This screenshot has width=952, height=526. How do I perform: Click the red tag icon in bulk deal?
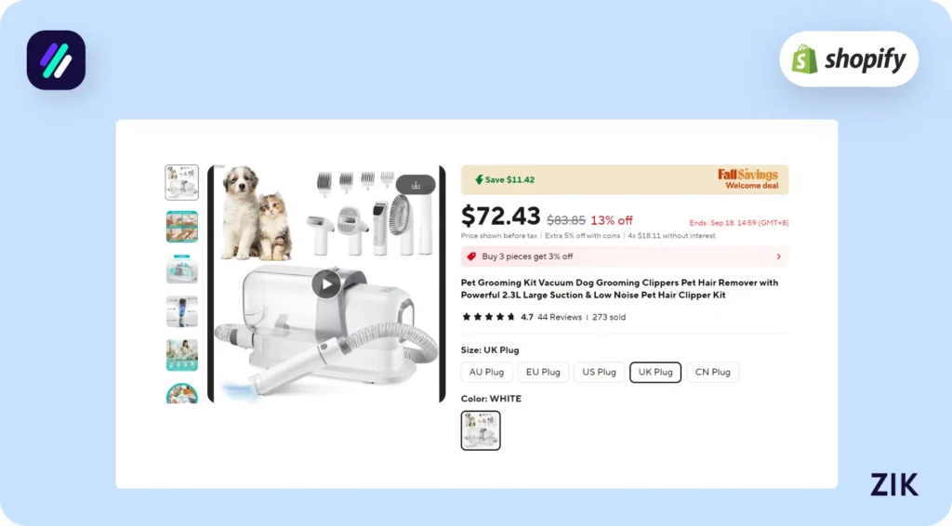click(472, 256)
